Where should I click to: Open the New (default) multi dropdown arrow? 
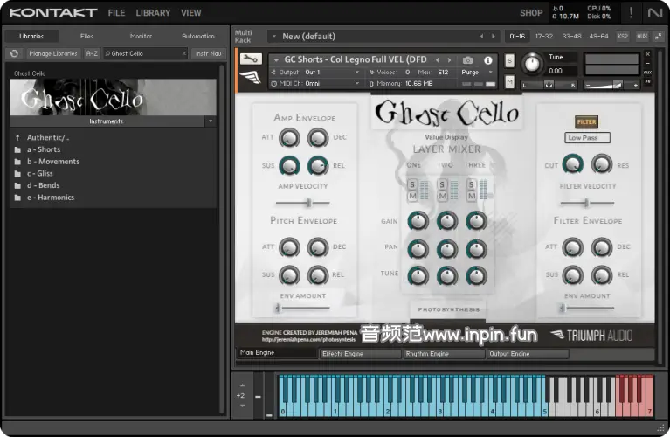point(274,37)
